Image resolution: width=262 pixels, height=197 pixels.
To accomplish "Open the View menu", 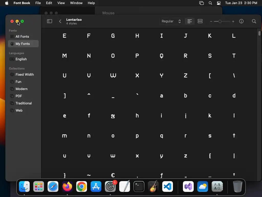I will click(x=61, y=3).
